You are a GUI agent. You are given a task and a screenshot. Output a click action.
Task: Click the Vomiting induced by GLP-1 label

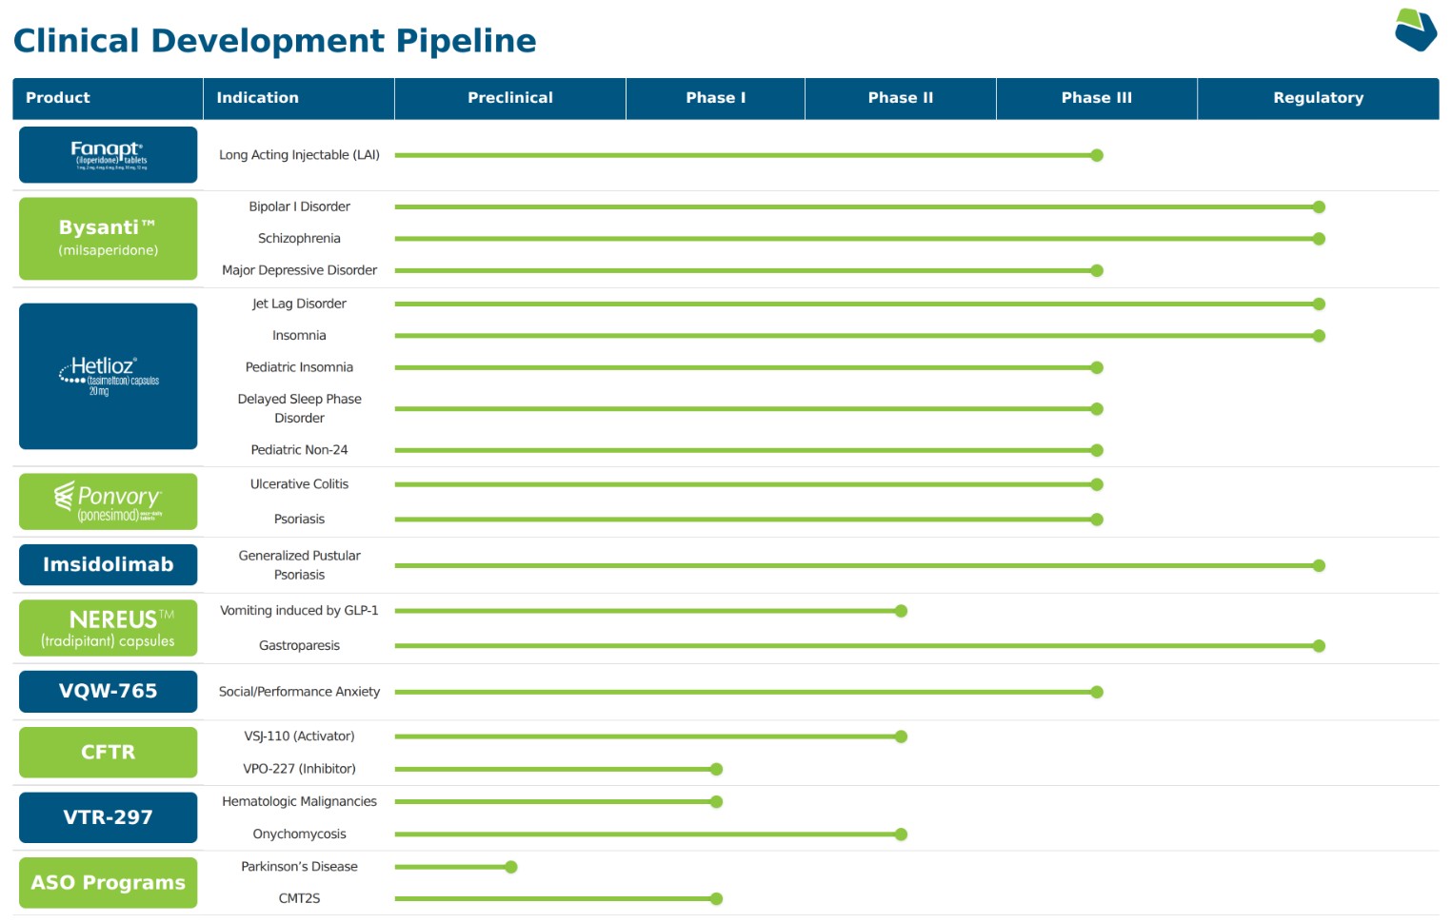coord(299,610)
